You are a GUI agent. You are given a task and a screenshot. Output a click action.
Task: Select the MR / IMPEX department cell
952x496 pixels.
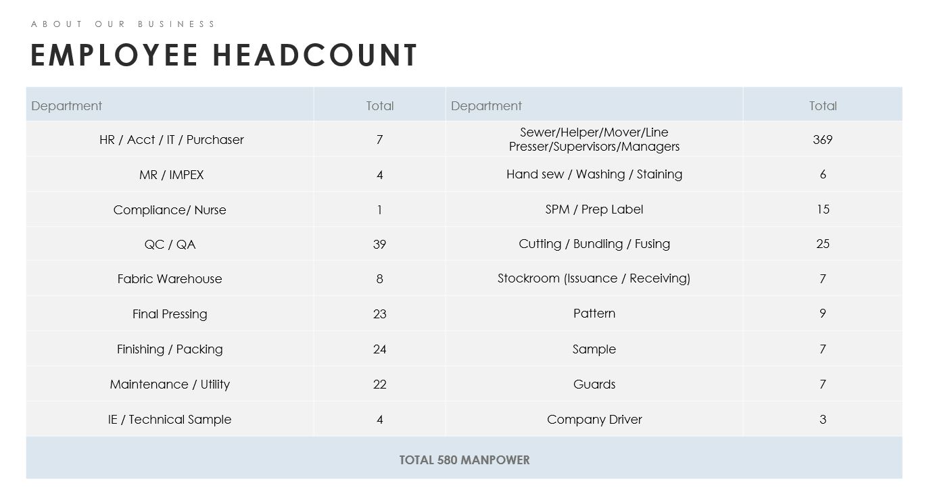point(171,175)
